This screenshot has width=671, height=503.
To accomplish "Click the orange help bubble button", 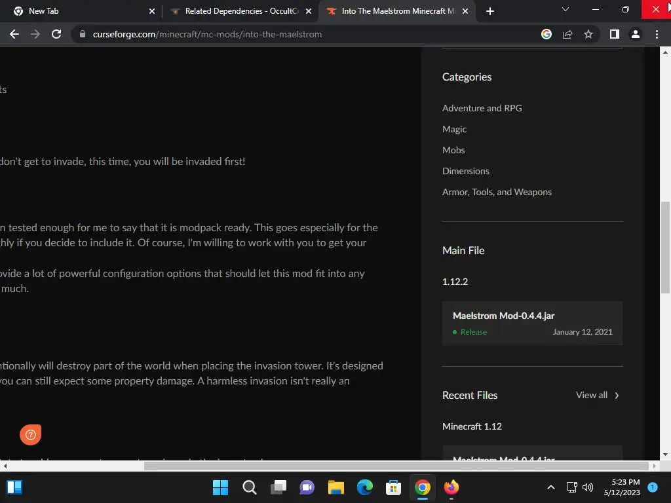I will [x=30, y=435].
